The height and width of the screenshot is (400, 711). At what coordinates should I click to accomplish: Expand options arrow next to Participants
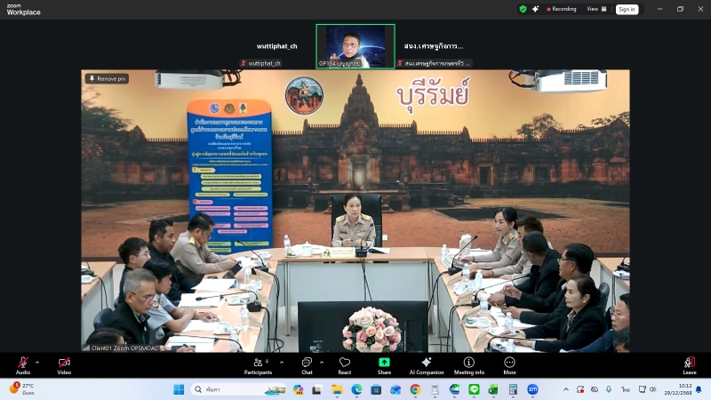pyautogui.click(x=282, y=363)
